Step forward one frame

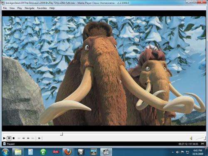tap(39, 138)
